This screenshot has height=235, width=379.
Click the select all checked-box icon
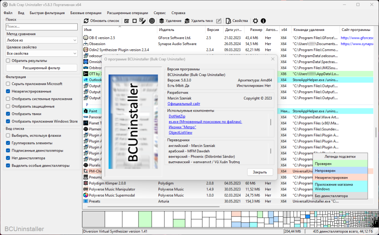pyautogui.click(x=127, y=21)
